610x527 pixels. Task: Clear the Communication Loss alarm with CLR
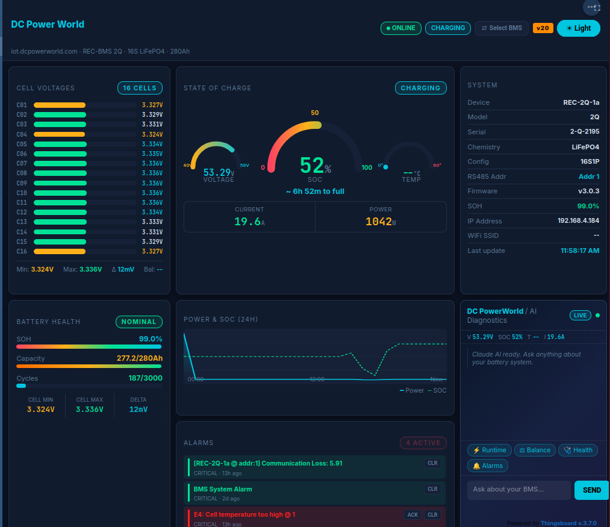tap(432, 463)
